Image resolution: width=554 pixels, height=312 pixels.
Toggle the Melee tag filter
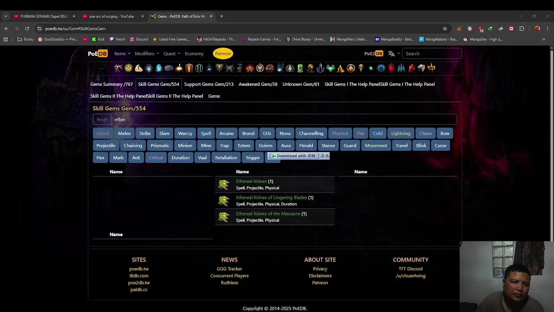[124, 133]
